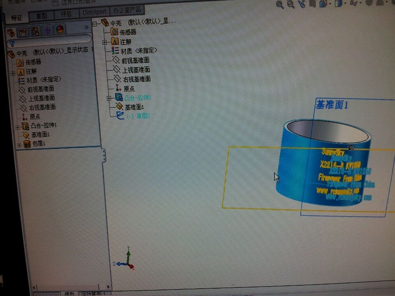Viewport: 395px width, 296px height.
Task: Open the Display Style dropdown arrow
Action: point(345,3)
